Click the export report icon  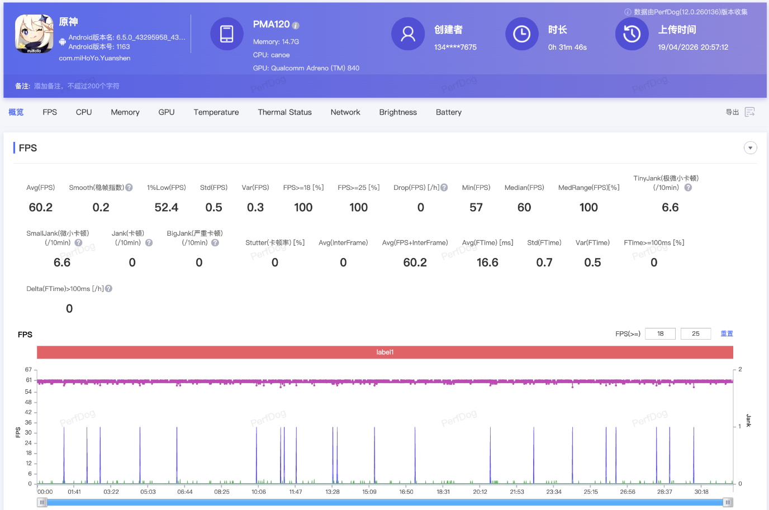(750, 112)
